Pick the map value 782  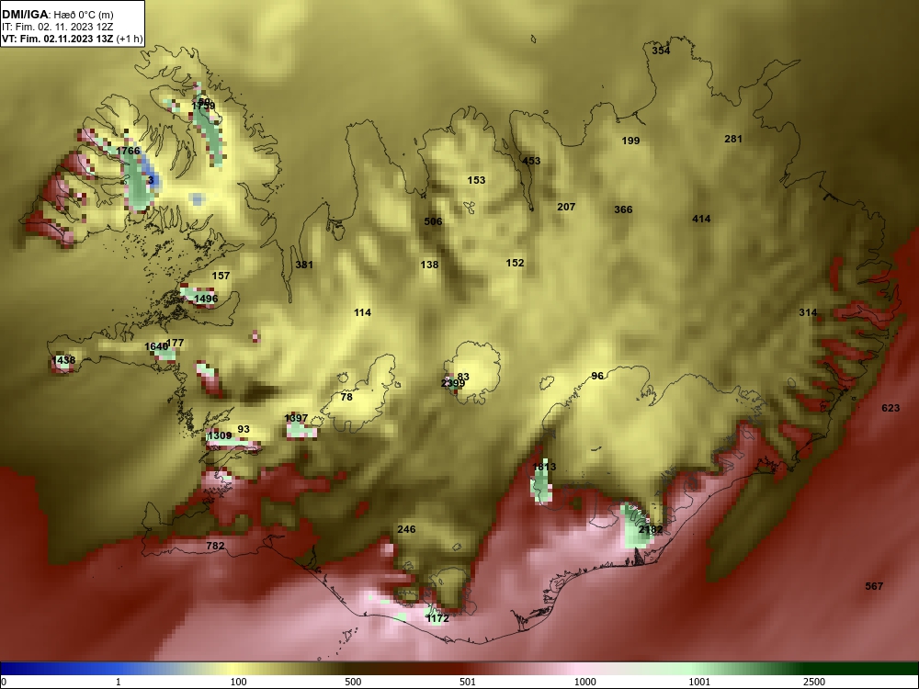(x=215, y=546)
